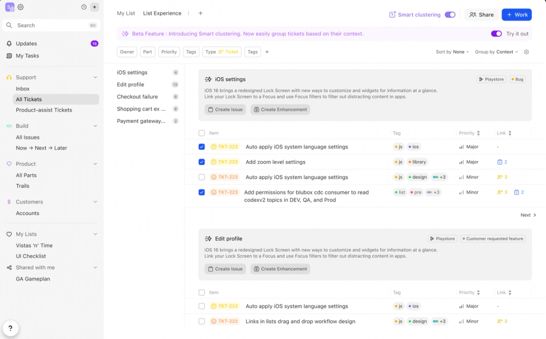Click the Share button
The image size is (546, 339).
[x=481, y=15]
